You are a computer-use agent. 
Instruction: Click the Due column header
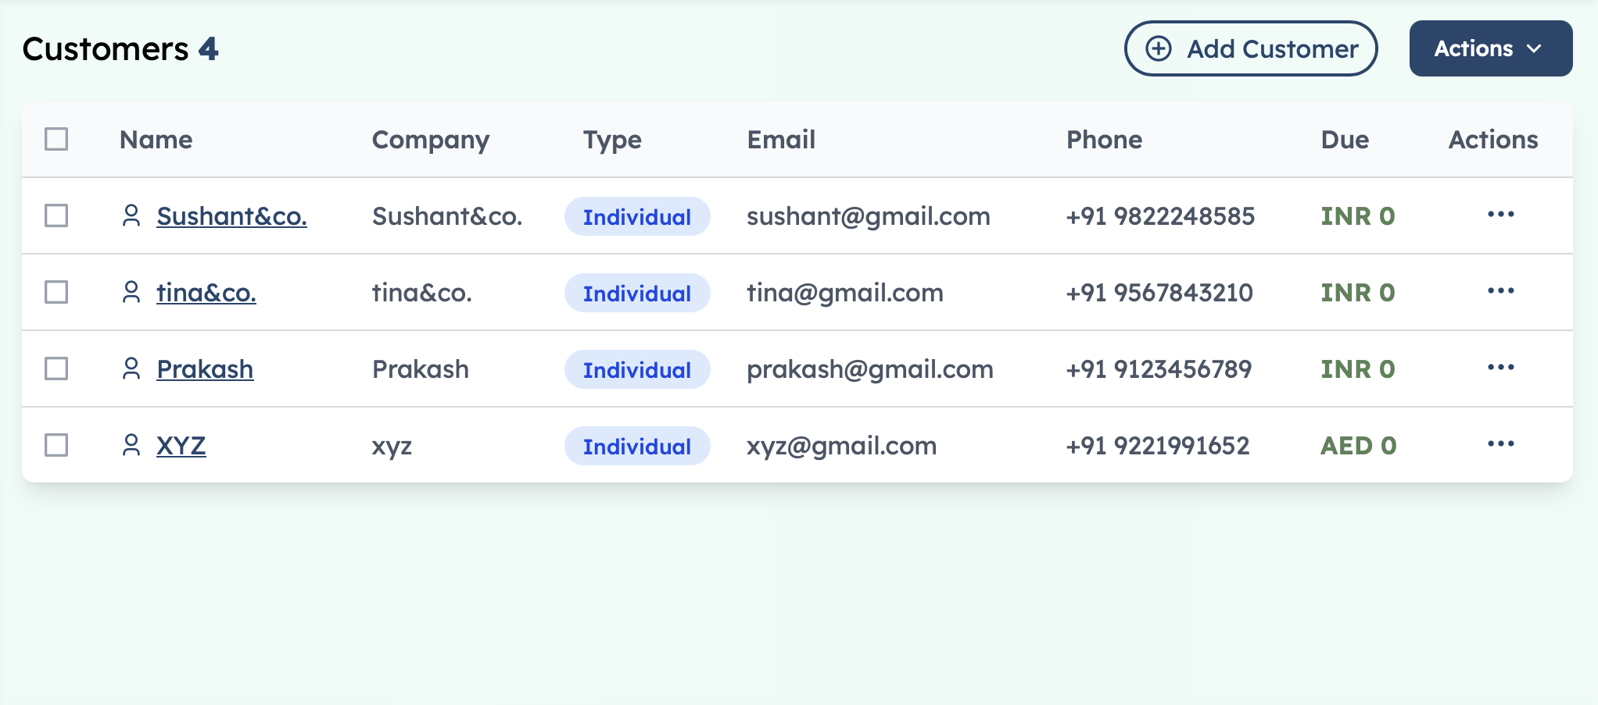1345,140
